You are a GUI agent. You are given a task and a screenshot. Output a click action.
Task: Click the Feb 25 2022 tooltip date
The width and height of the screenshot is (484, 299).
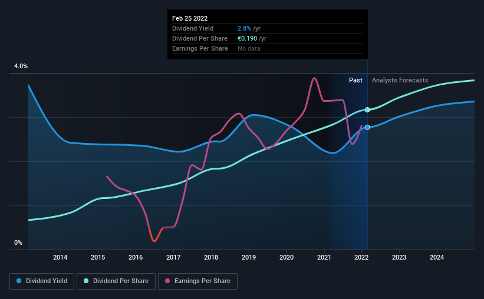tap(190, 18)
